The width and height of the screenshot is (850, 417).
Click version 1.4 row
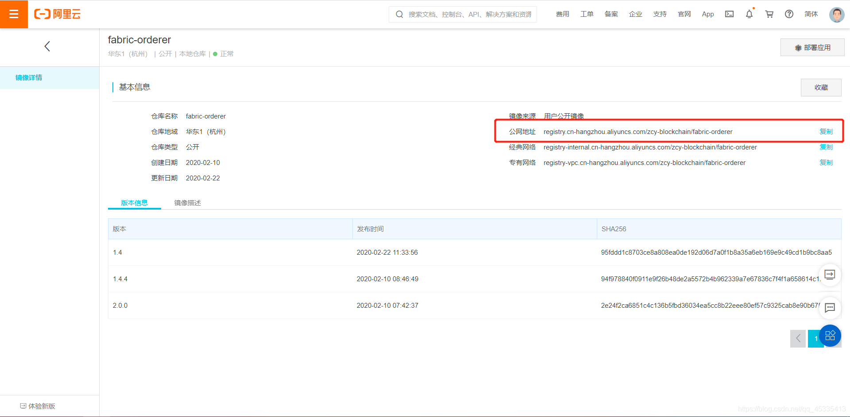475,252
